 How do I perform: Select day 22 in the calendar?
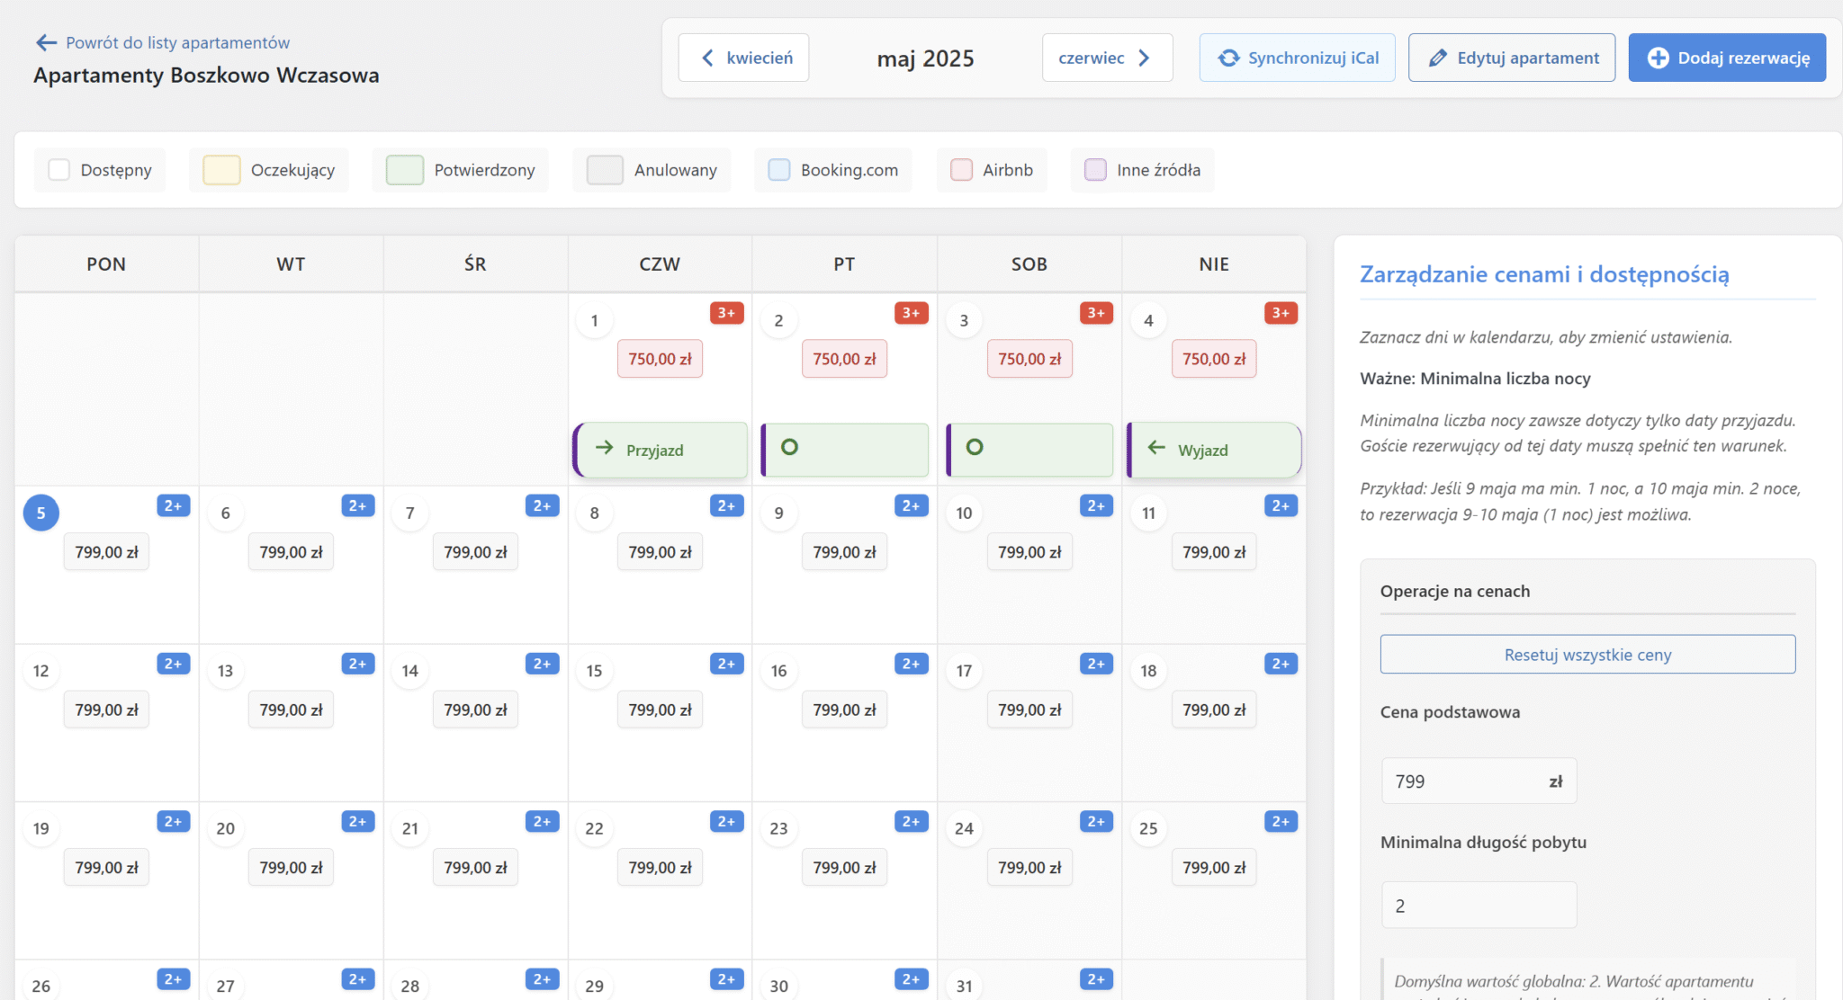coord(595,828)
